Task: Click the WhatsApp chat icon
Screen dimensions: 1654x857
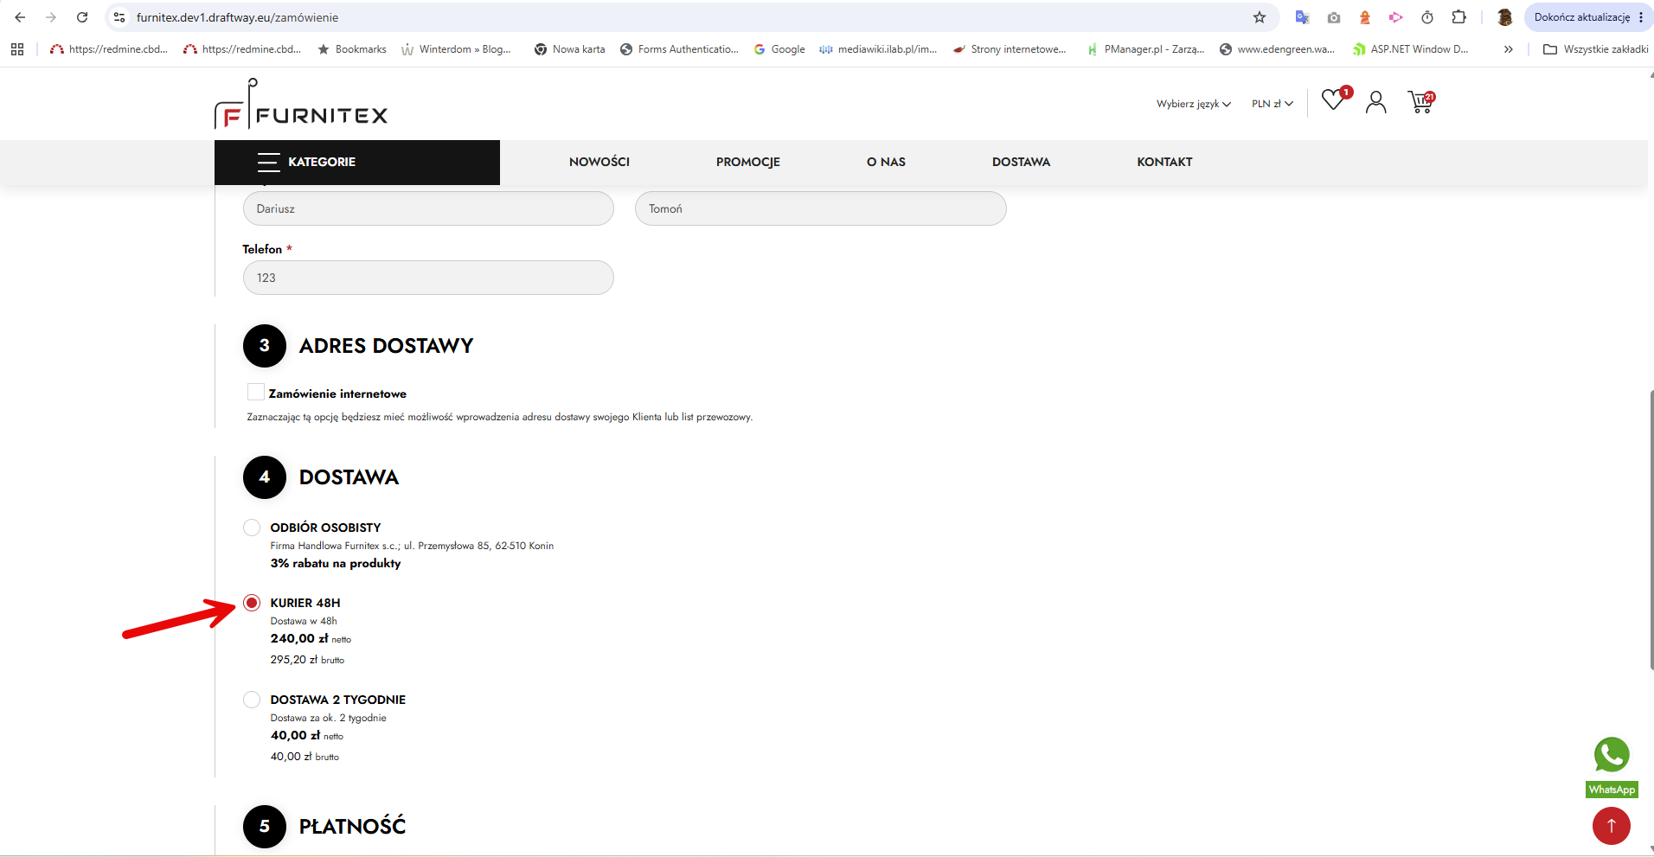Action: point(1612,755)
